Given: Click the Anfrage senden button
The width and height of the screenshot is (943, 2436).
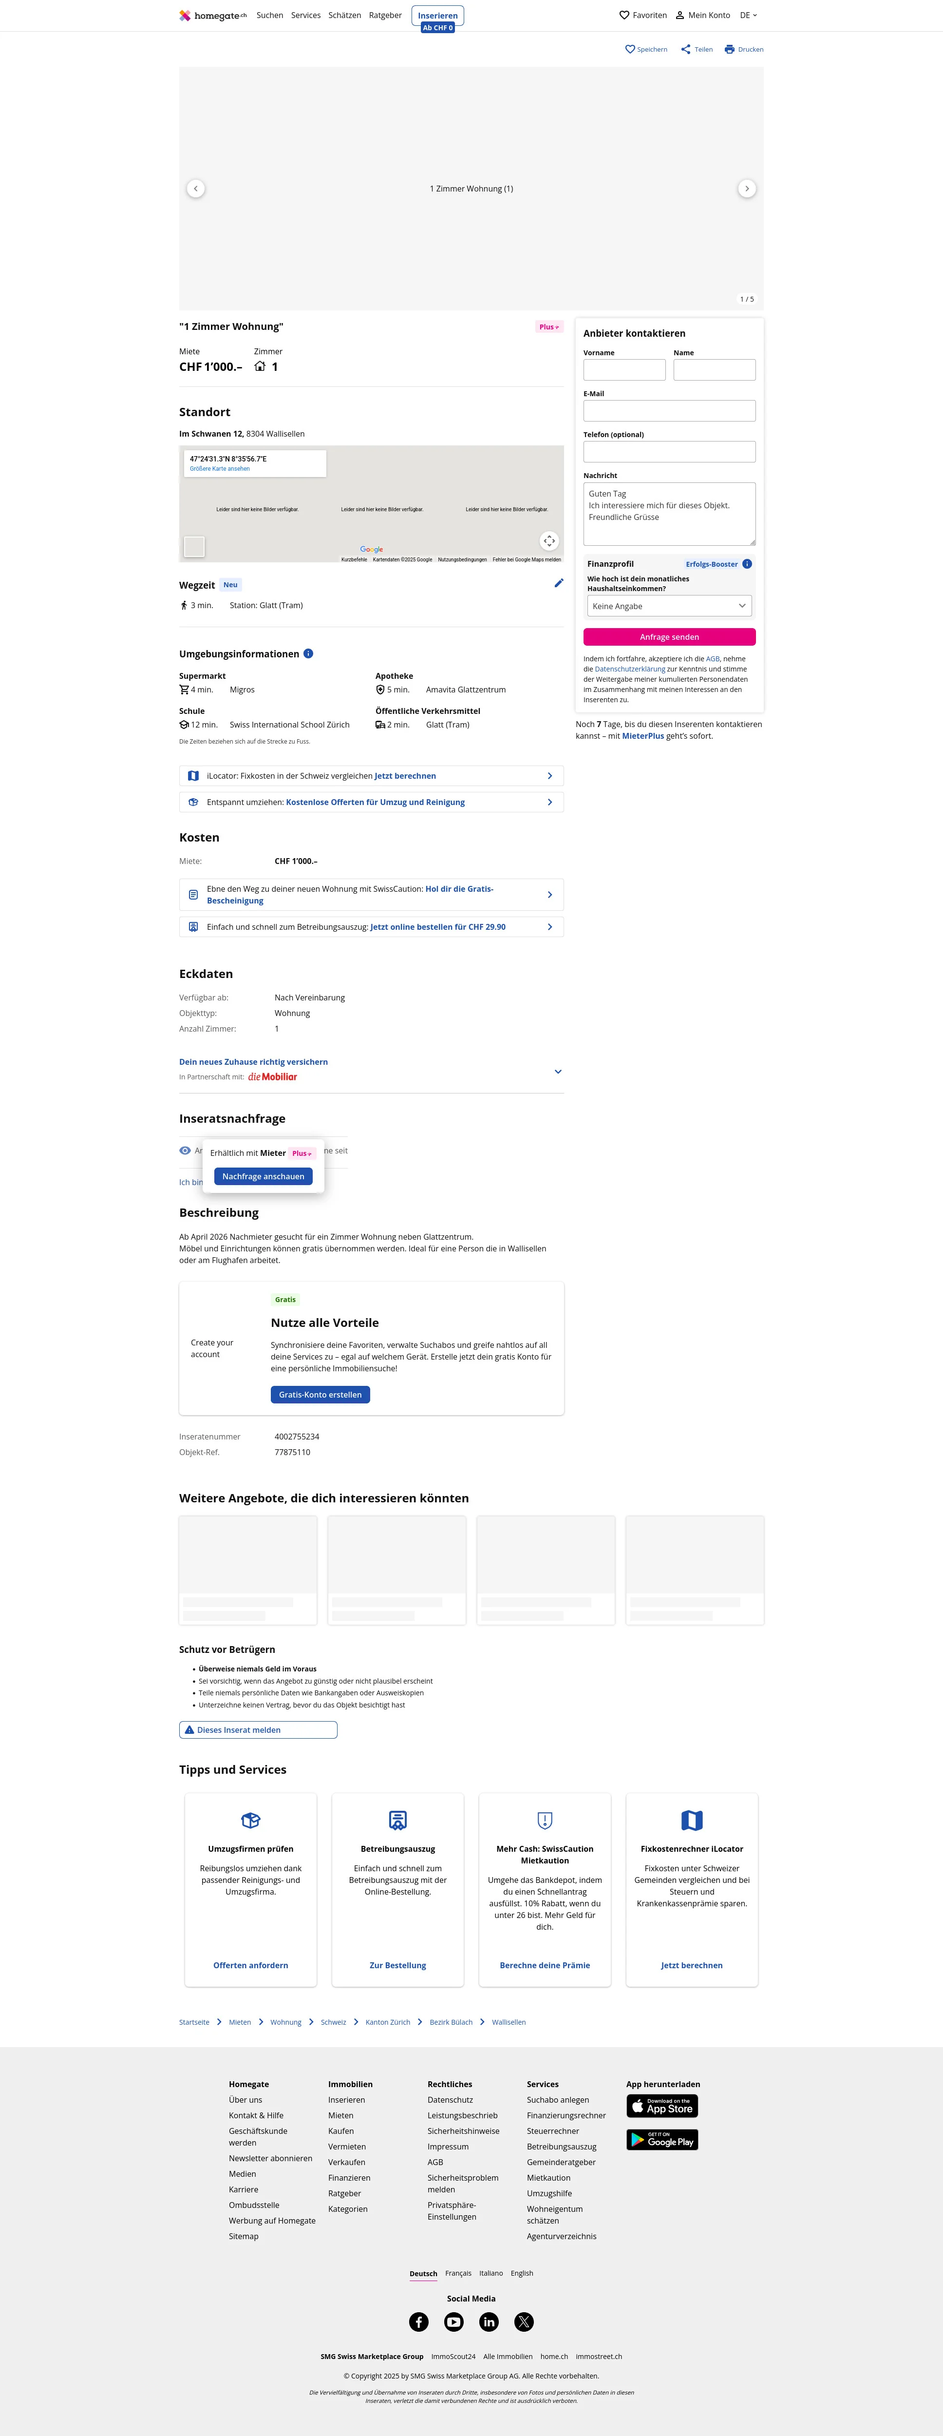Looking at the screenshot, I should (x=669, y=637).
